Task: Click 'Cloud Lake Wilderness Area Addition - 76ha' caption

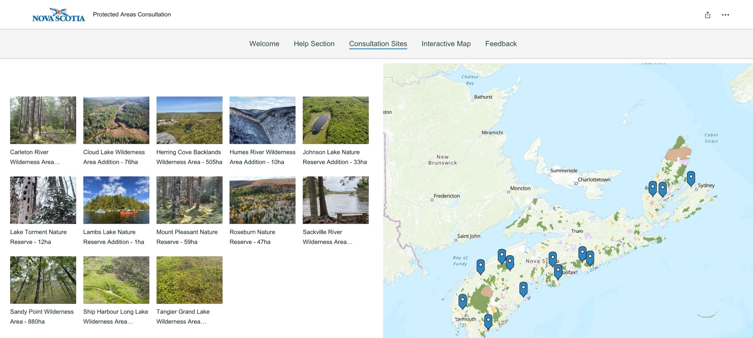Action: coord(114,157)
